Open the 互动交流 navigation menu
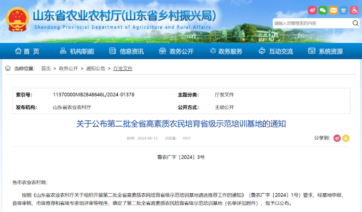 (x=276, y=52)
